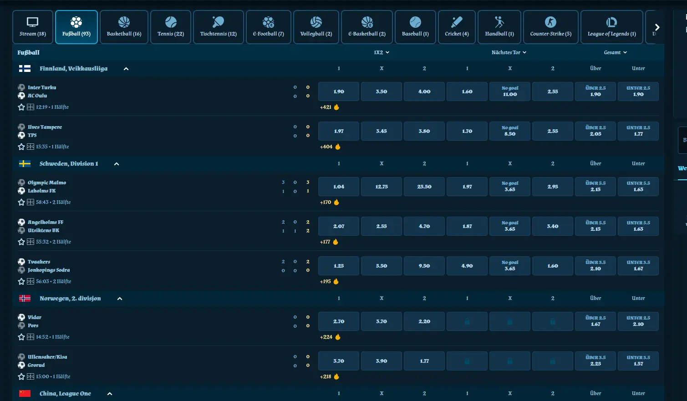Select ÜBER 5.5 odds 2.15 for Olympic Malmo
The width and height of the screenshot is (687, 401).
click(x=595, y=187)
